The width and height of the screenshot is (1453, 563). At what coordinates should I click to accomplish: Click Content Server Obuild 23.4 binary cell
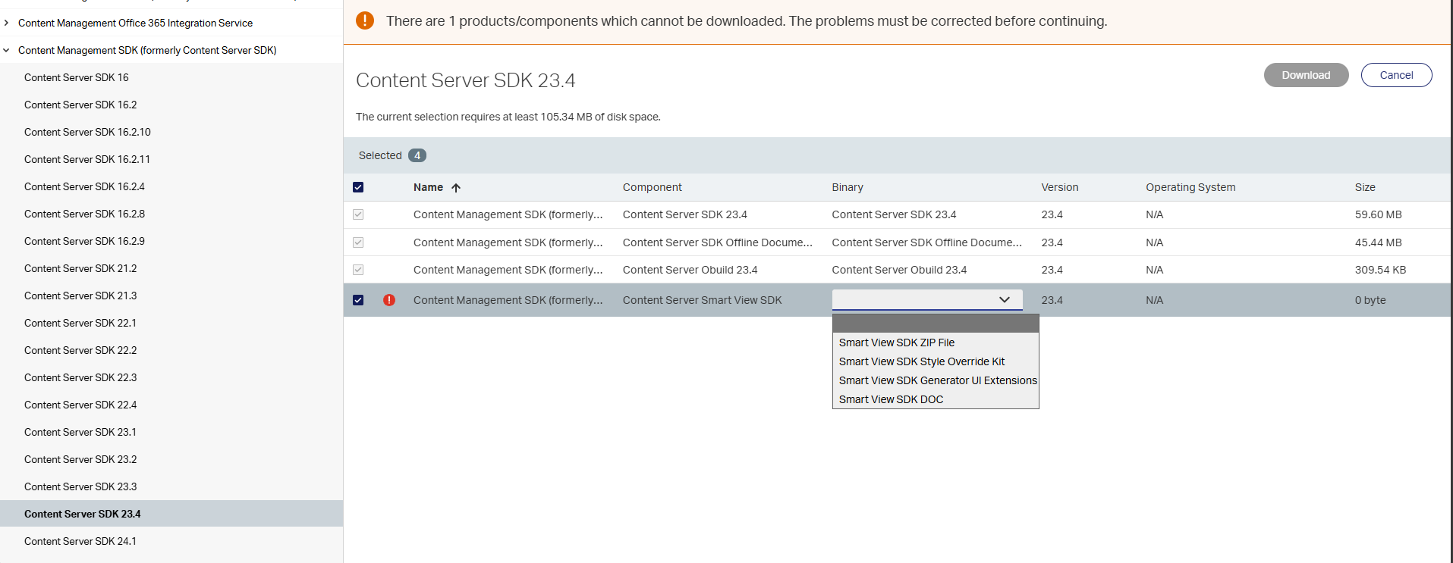[899, 270]
